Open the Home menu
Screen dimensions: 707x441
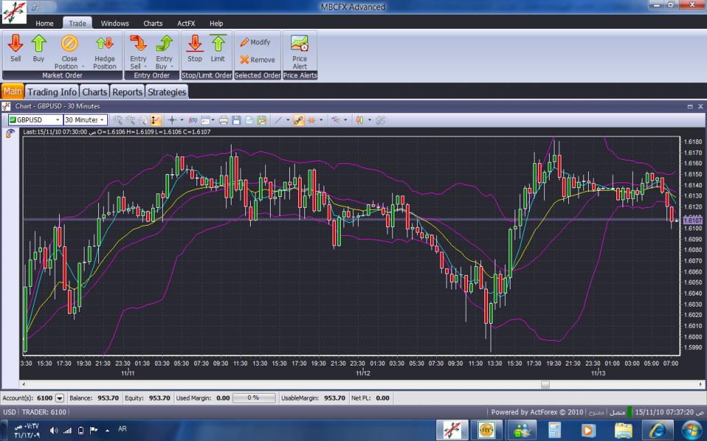(x=44, y=23)
